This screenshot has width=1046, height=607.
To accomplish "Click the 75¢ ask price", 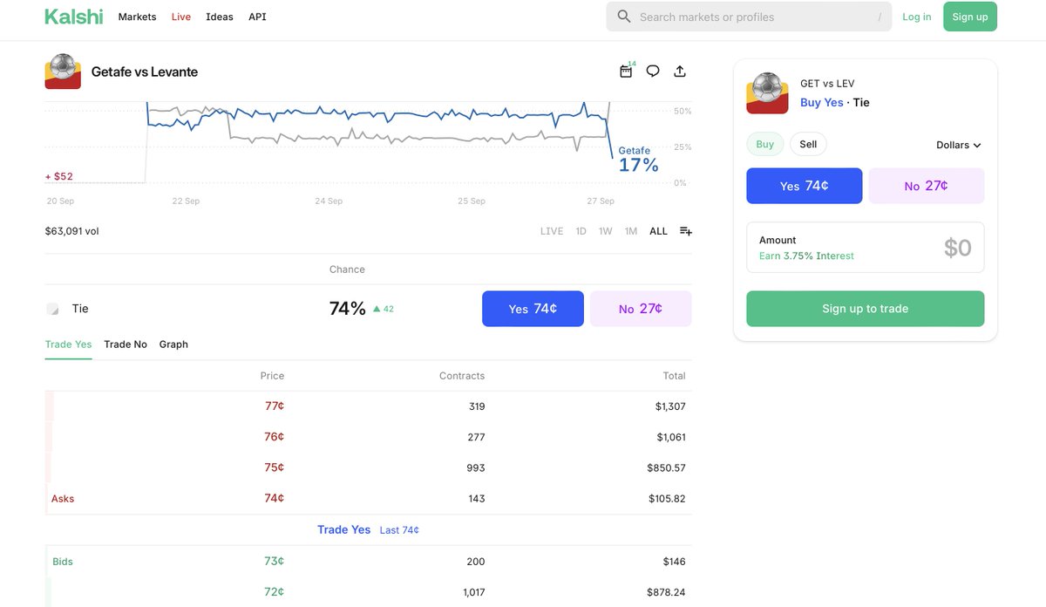I will [x=275, y=467].
